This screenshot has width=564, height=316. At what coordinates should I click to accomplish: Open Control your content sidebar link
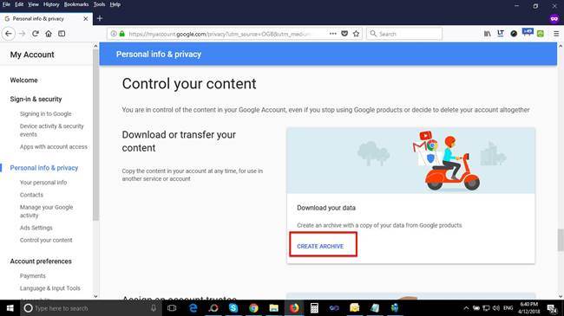click(x=46, y=240)
